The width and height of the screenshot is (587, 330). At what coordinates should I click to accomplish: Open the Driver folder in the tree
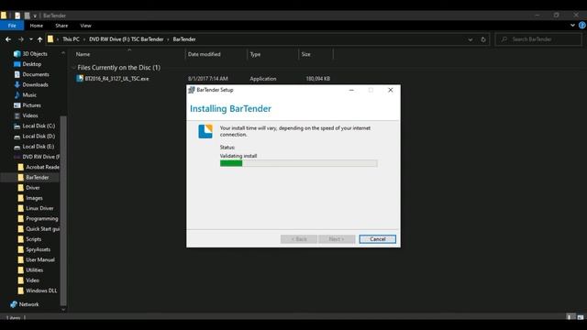tap(33, 188)
